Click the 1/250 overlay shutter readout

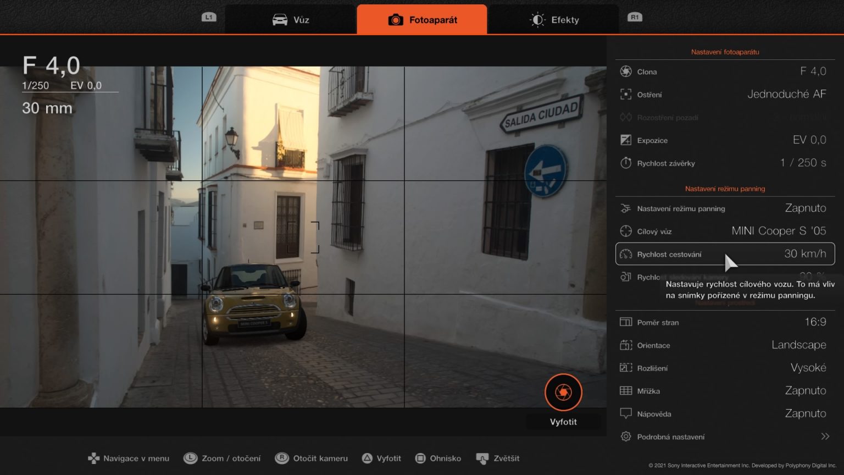click(x=35, y=86)
